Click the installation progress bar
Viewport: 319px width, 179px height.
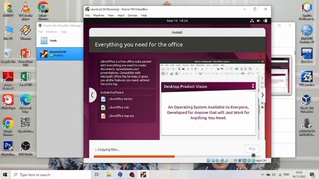point(177,157)
